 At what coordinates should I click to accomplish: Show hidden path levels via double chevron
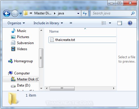pyautogui.click(x=31, y=13)
